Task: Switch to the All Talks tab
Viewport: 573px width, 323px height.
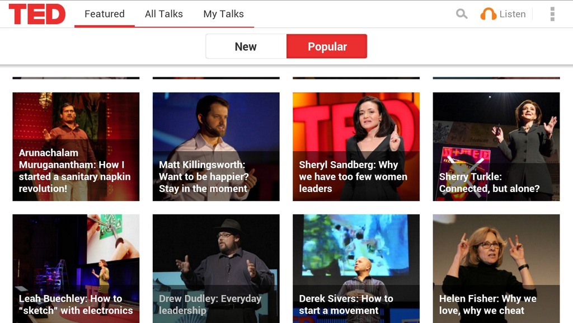Action: (x=164, y=14)
